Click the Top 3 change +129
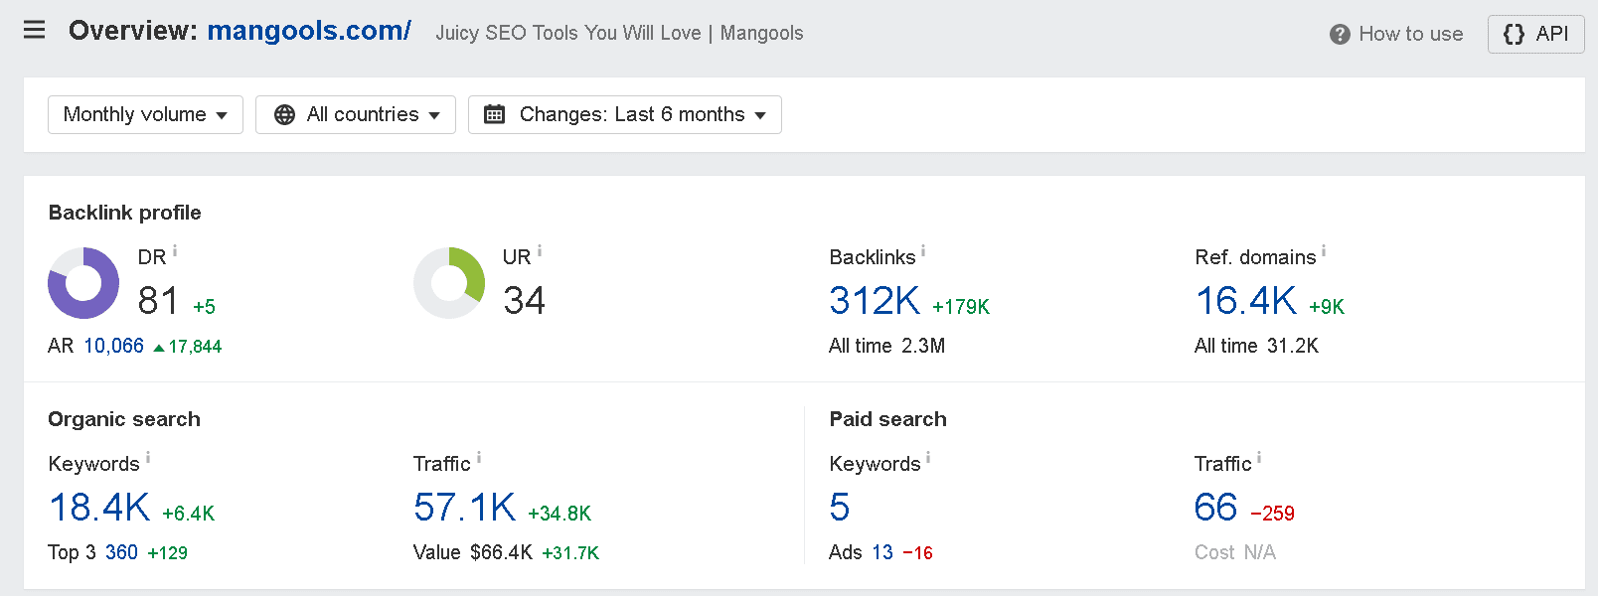Screen dimensions: 1598x596 click(167, 553)
